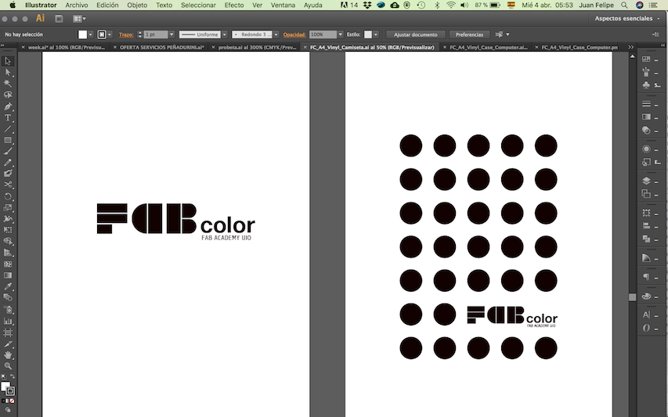Change screen mode at toolbar bottom

coord(8,410)
